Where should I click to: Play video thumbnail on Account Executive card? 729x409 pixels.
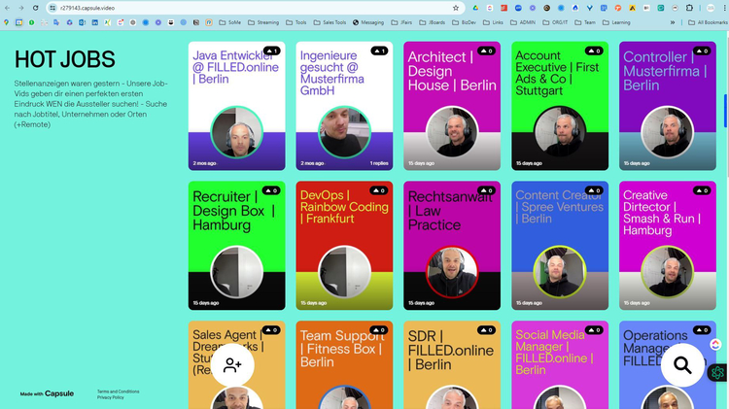[x=560, y=132]
